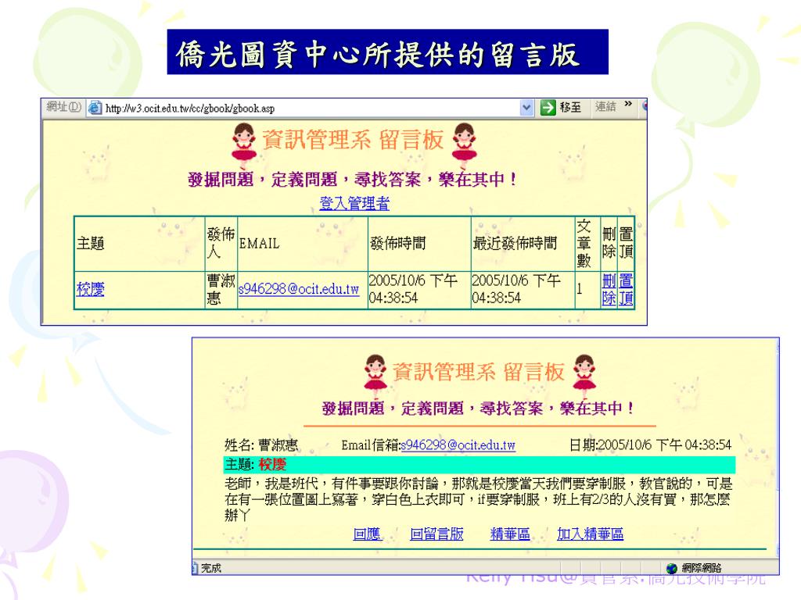Click the left girl image in lower message page

tap(375, 376)
